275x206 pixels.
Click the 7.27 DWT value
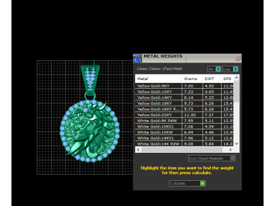209,115
